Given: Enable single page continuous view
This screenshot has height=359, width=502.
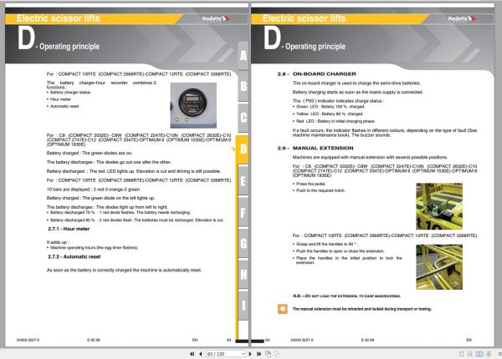Looking at the screenshot, I should [x=470, y=354].
